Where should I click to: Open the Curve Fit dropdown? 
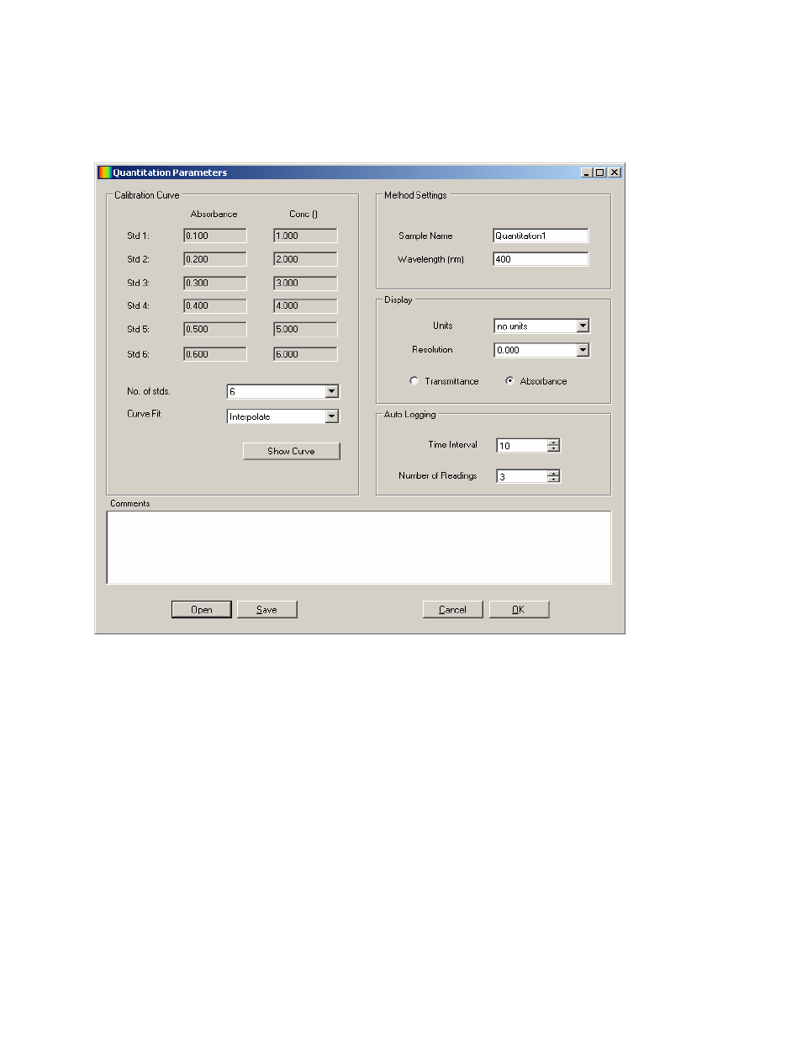332,416
